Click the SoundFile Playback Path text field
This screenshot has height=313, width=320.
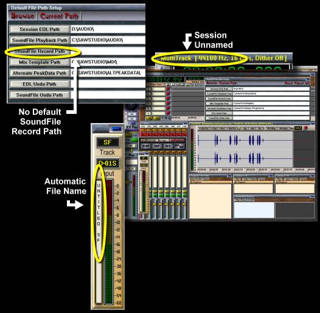click(x=108, y=40)
